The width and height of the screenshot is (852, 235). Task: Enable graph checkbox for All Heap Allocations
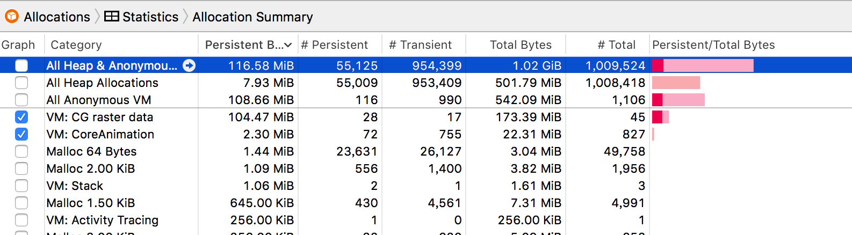21,83
